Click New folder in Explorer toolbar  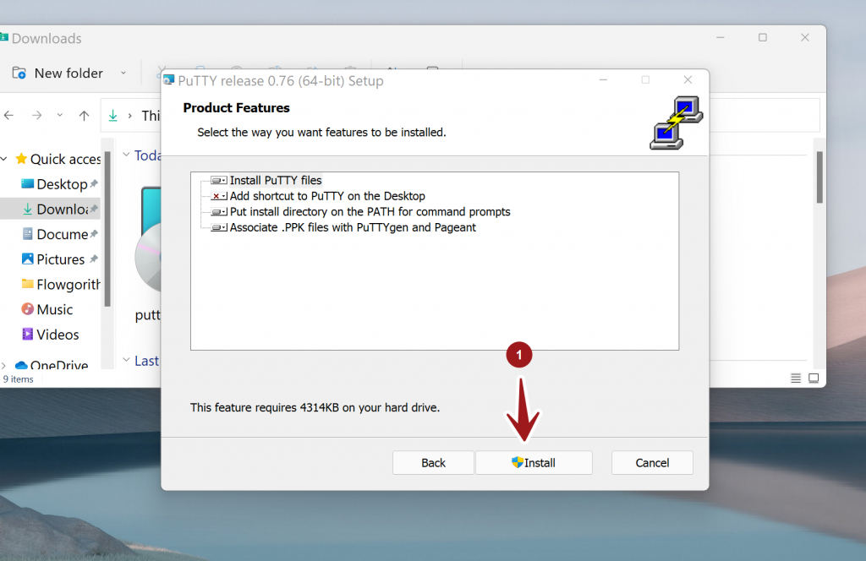pos(58,74)
